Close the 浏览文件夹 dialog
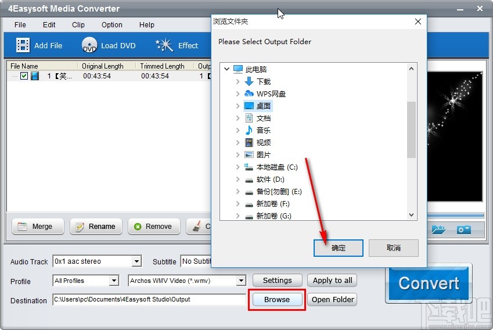 pyautogui.click(x=418, y=21)
